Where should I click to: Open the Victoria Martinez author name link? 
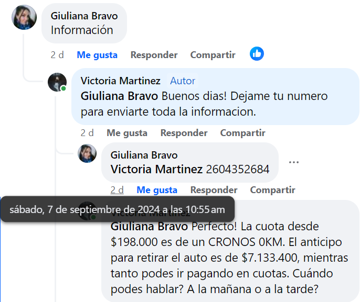(x=121, y=81)
